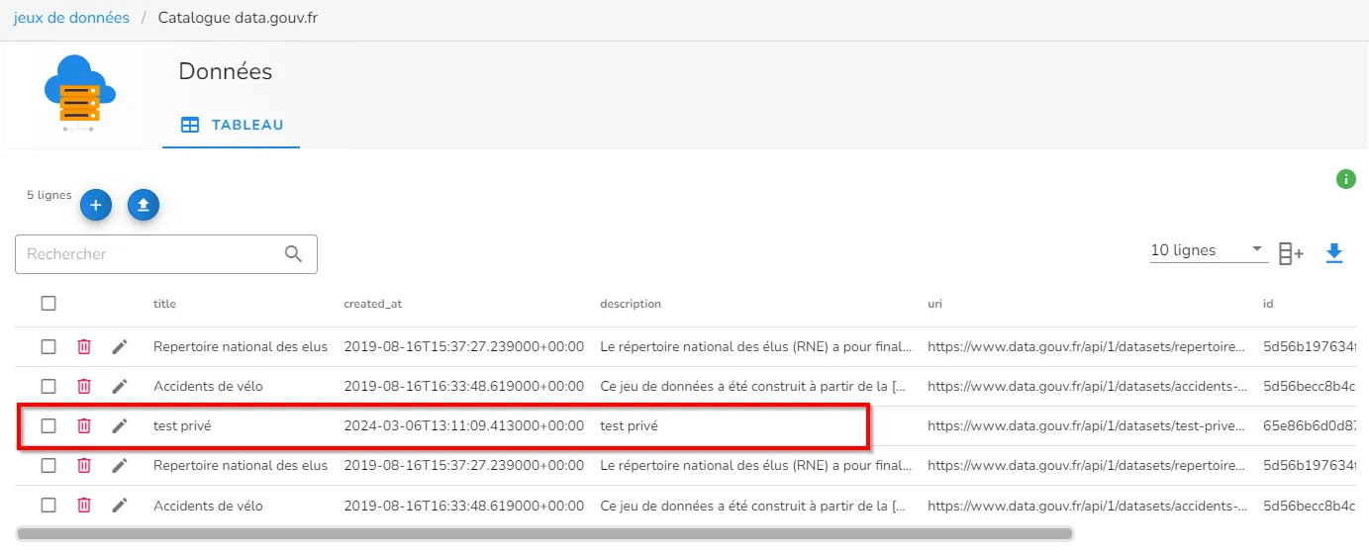Delete the last Accidents de vélo row

(84, 505)
